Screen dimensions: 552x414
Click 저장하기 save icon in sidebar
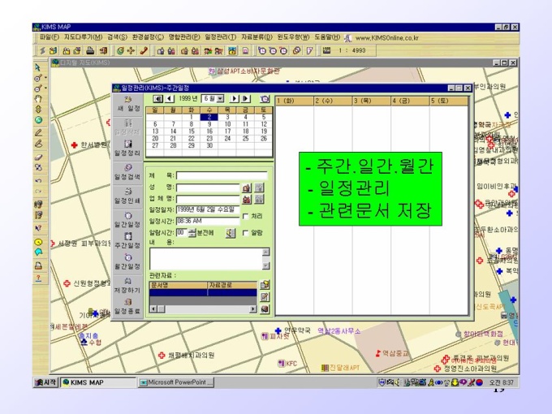(127, 281)
